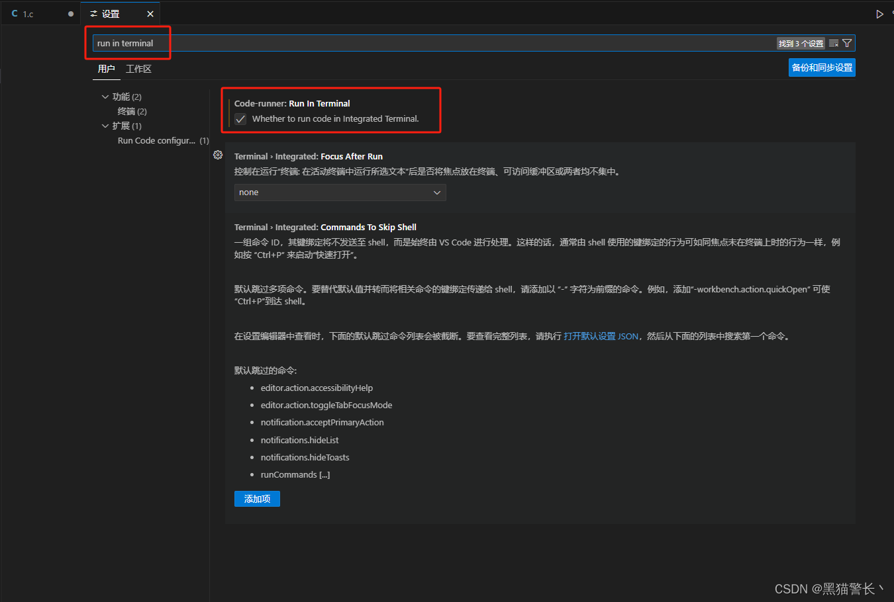The image size is (894, 602).
Task: Click the 添加项 button
Action: click(x=257, y=499)
